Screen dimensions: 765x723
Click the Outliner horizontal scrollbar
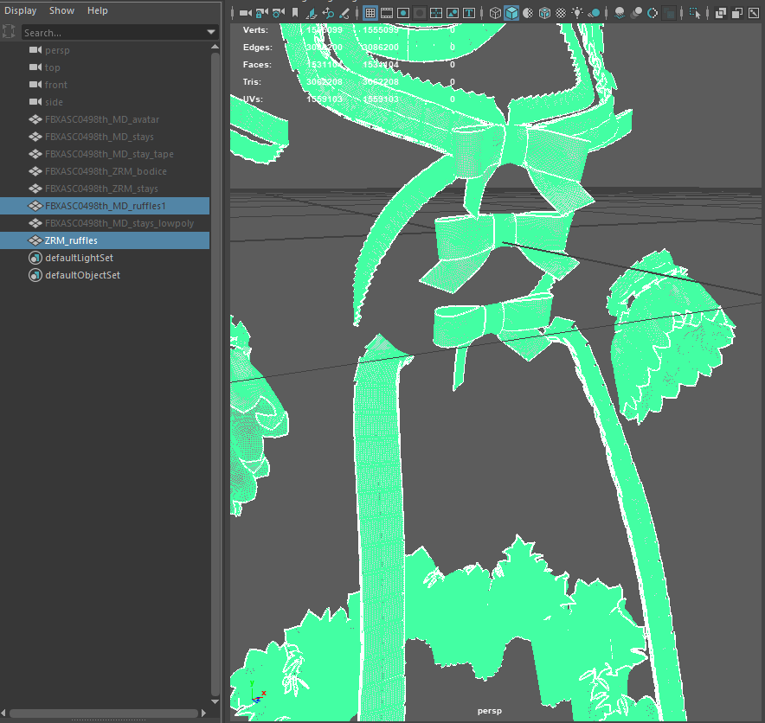(x=104, y=713)
